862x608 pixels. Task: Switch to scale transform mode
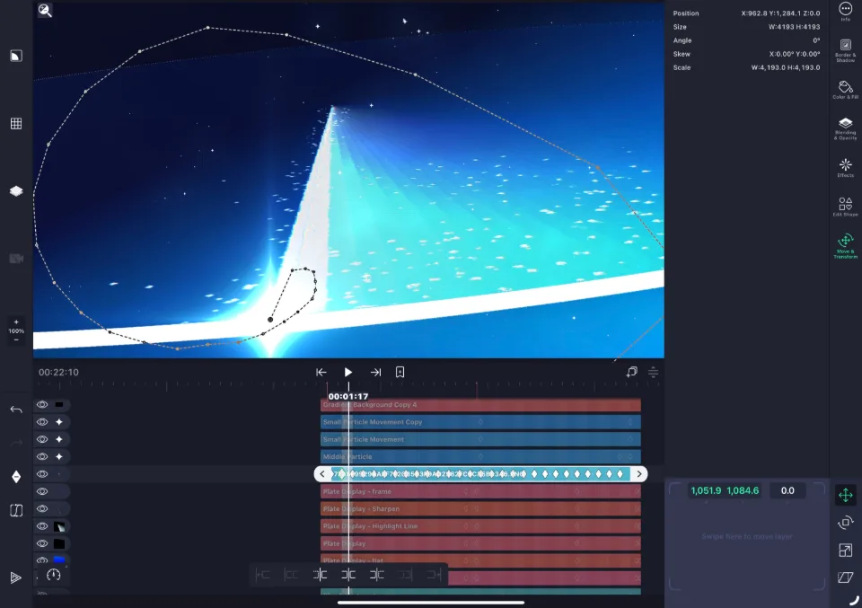click(846, 550)
